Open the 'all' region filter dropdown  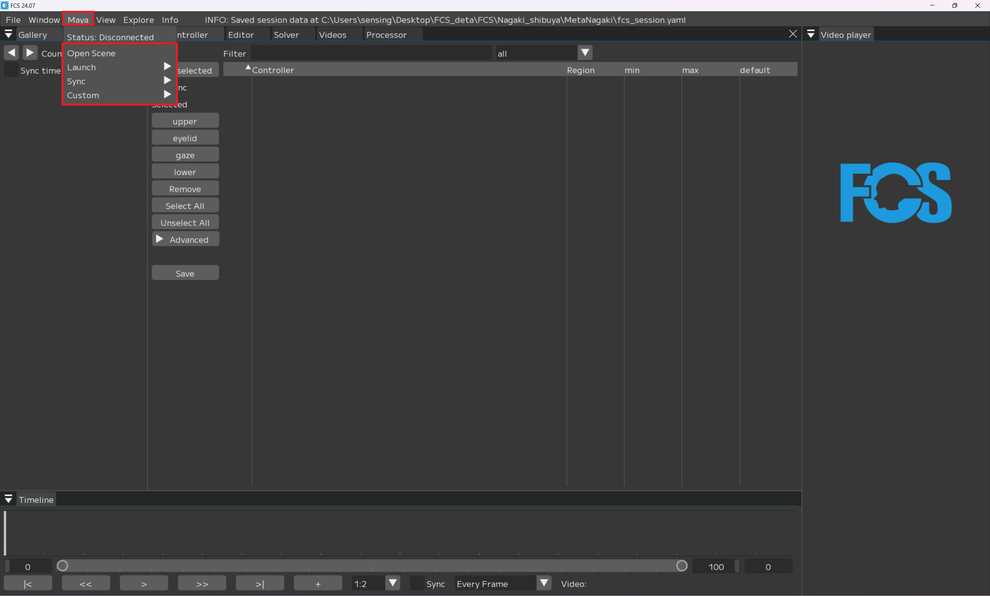pos(585,53)
